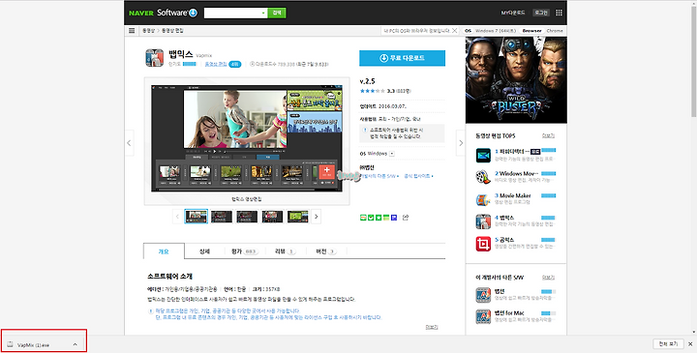This screenshot has height=353, width=697.
Task: Select the third screenshot thumbnail
Action: point(247,217)
